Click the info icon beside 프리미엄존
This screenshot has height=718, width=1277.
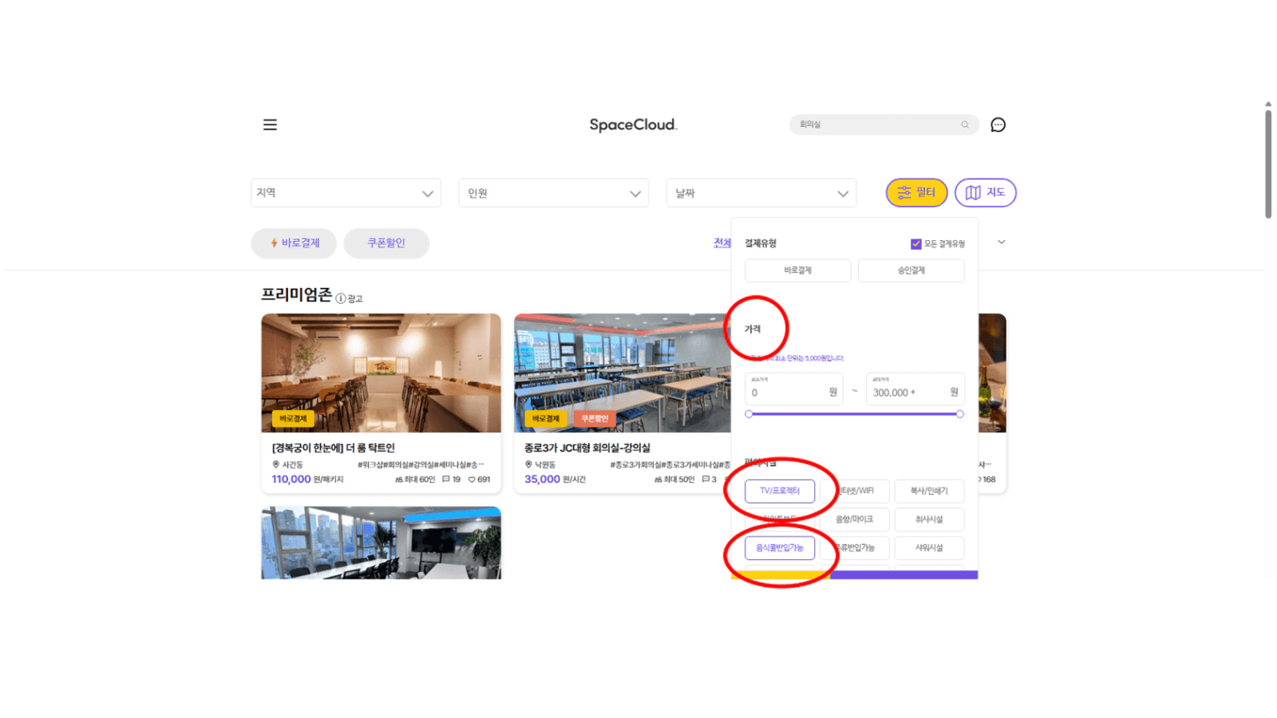(x=340, y=299)
